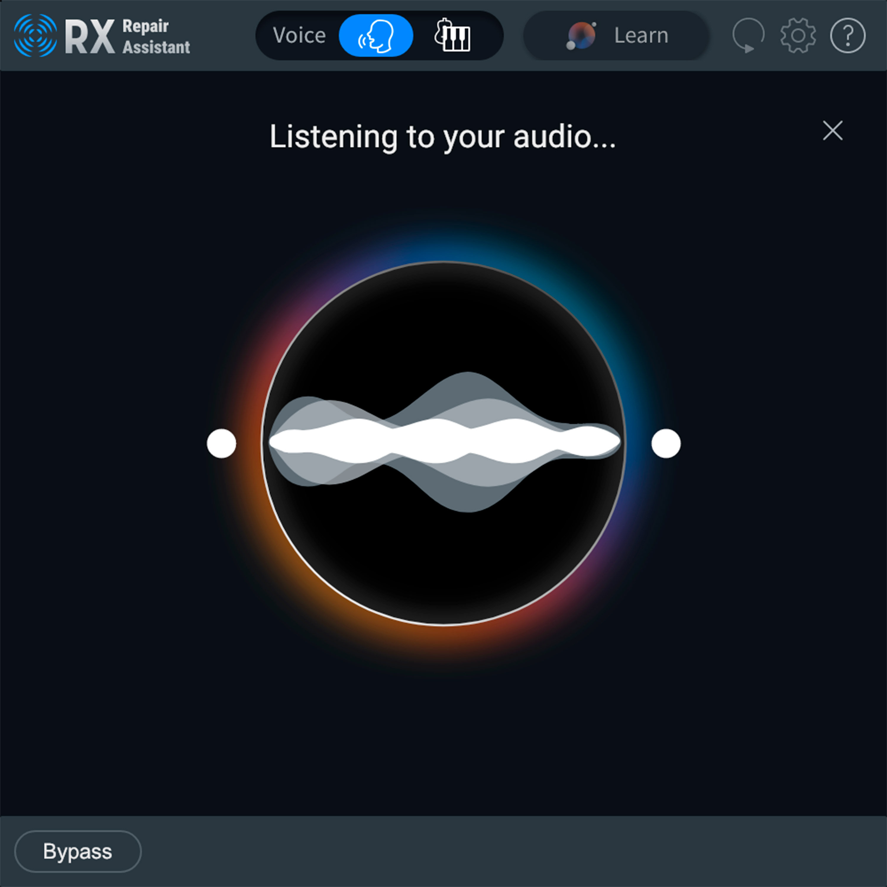Click the RX Repair Assistant logo
This screenshot has height=887, width=887.
coord(102,35)
